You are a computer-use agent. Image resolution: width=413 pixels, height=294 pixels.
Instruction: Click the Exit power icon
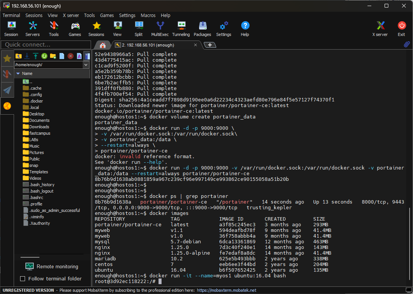coord(401,29)
